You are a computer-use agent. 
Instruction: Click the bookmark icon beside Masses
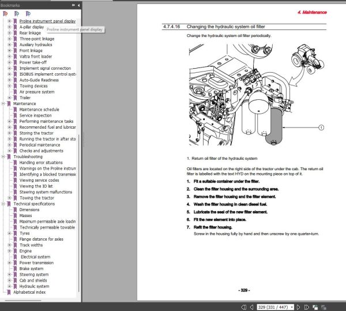pyautogui.click(x=15, y=216)
